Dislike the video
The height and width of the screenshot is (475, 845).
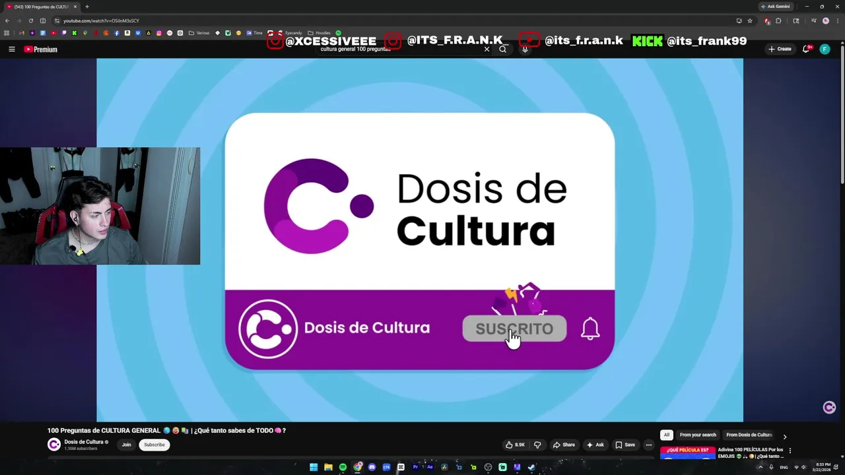(537, 445)
